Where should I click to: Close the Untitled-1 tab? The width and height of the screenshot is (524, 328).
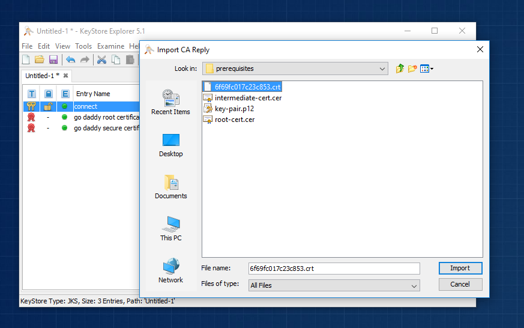65,76
